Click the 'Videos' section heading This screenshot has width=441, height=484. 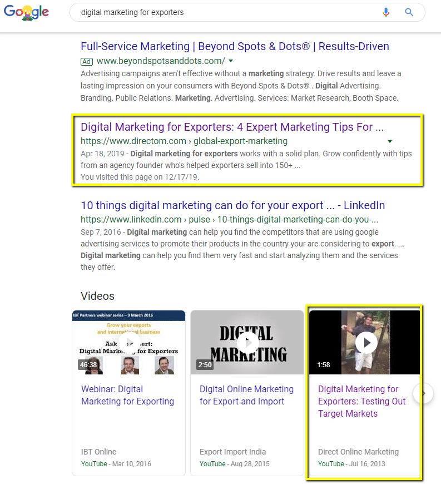(x=97, y=296)
